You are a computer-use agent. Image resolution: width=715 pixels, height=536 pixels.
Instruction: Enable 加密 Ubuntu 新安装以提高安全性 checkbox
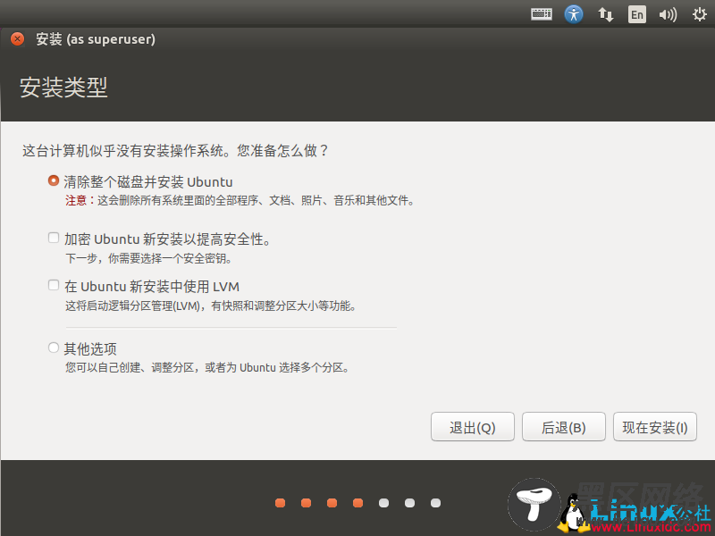coord(54,238)
